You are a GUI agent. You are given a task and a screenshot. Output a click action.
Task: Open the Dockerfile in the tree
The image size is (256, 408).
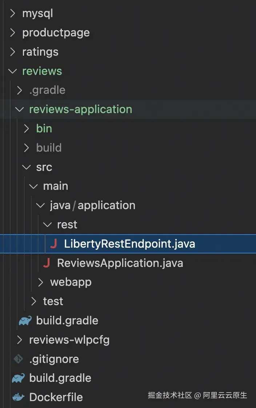pos(56,397)
